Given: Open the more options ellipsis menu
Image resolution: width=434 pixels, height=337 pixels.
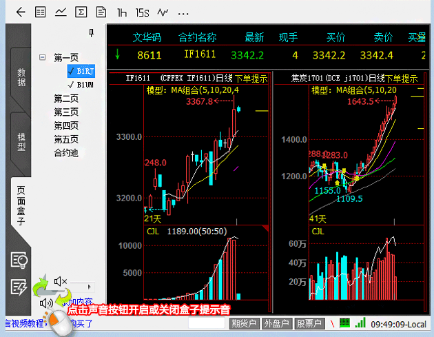Looking at the screenshot, I should (x=183, y=12).
